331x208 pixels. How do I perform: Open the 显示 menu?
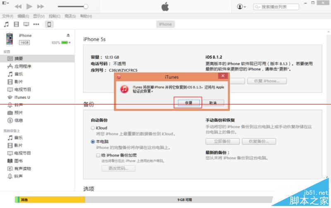pos(39,16)
